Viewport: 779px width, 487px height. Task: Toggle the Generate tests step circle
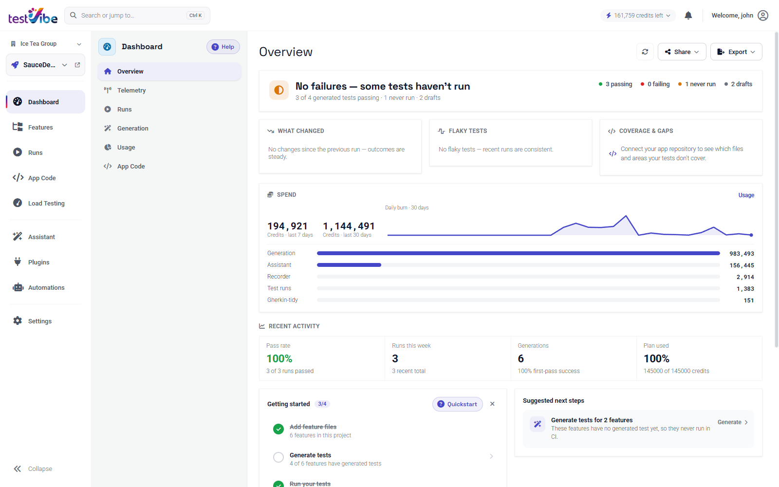278,457
